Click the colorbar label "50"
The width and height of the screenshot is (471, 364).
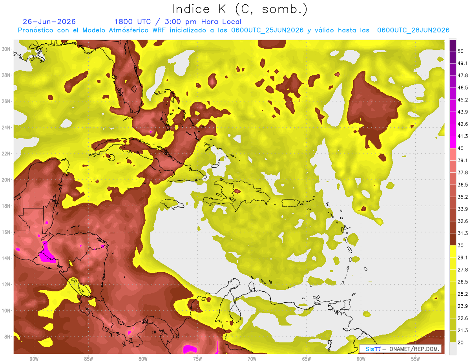[460, 51]
